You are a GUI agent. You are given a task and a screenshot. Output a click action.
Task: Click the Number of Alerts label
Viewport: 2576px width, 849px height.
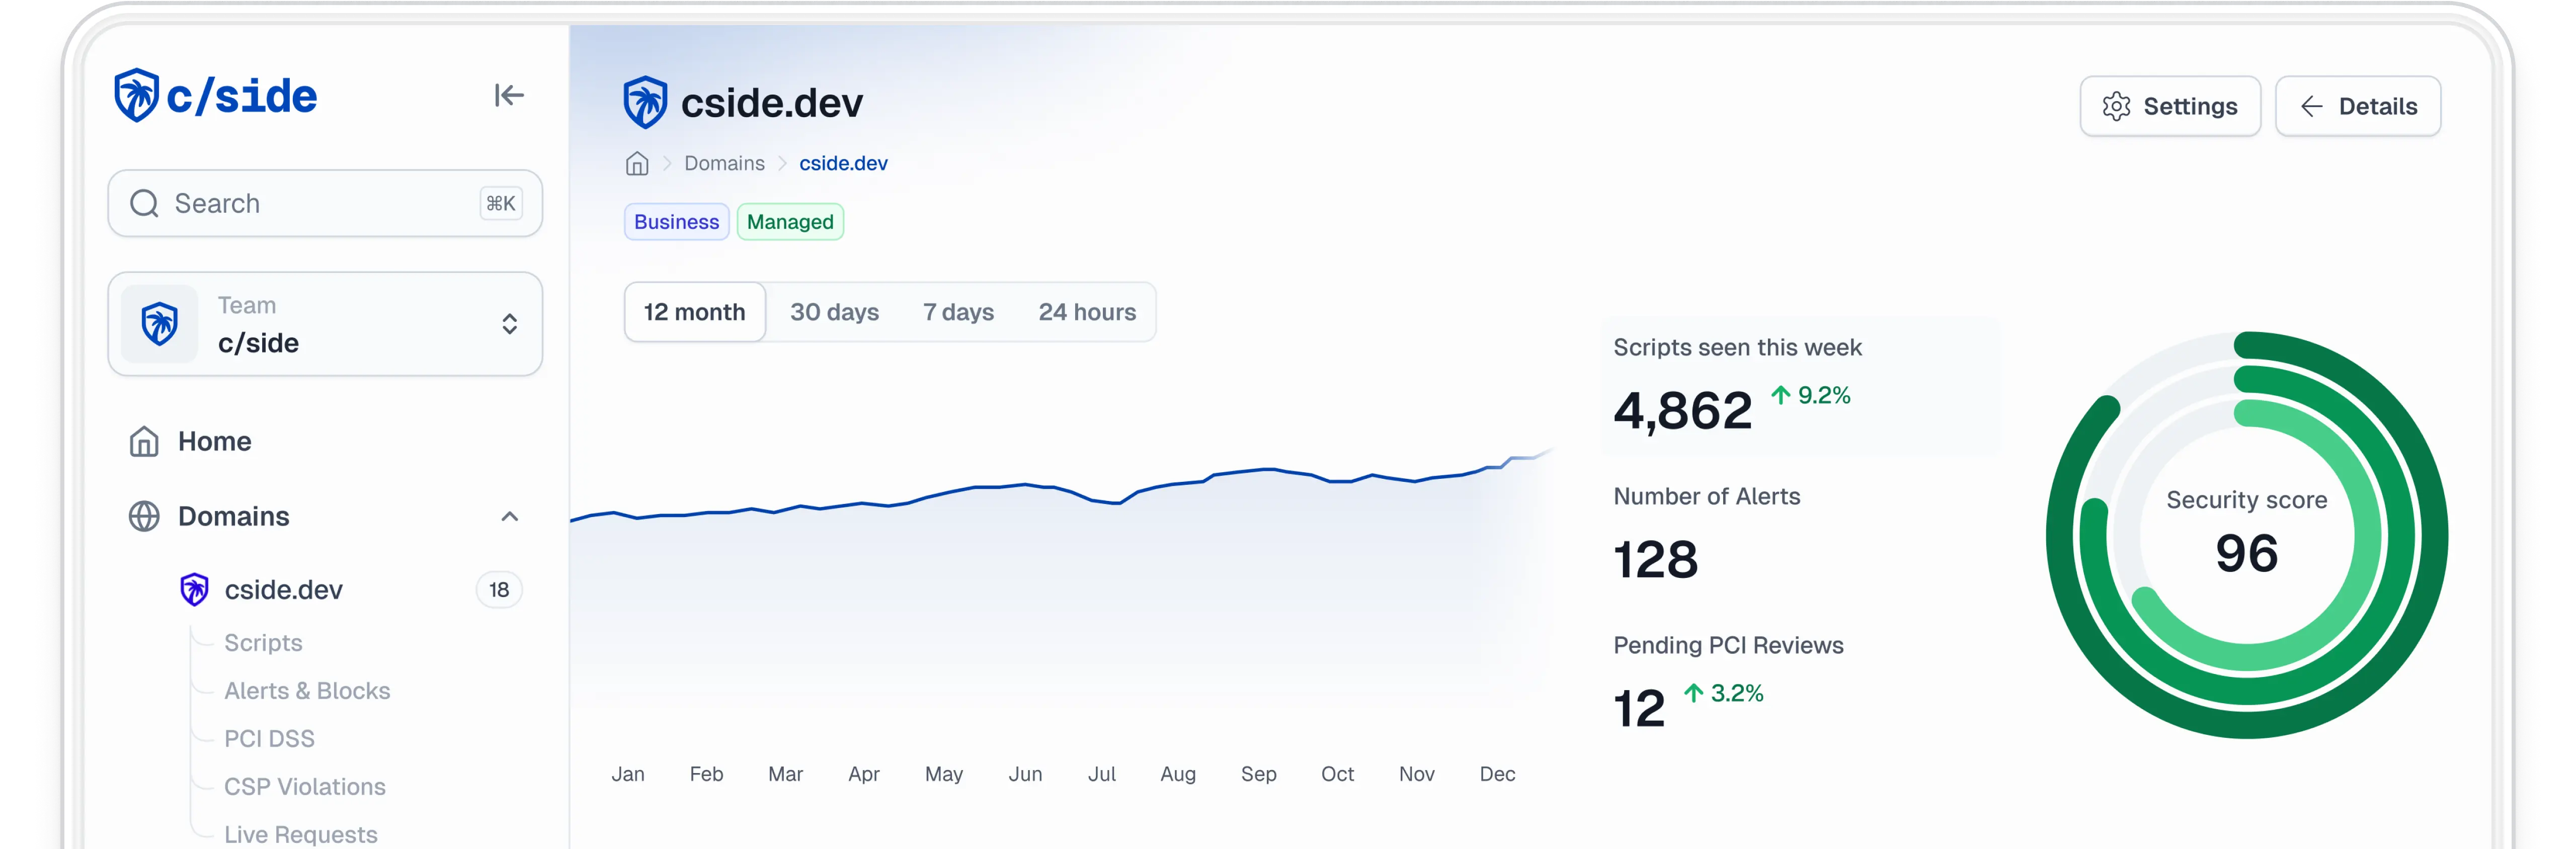[1706, 497]
